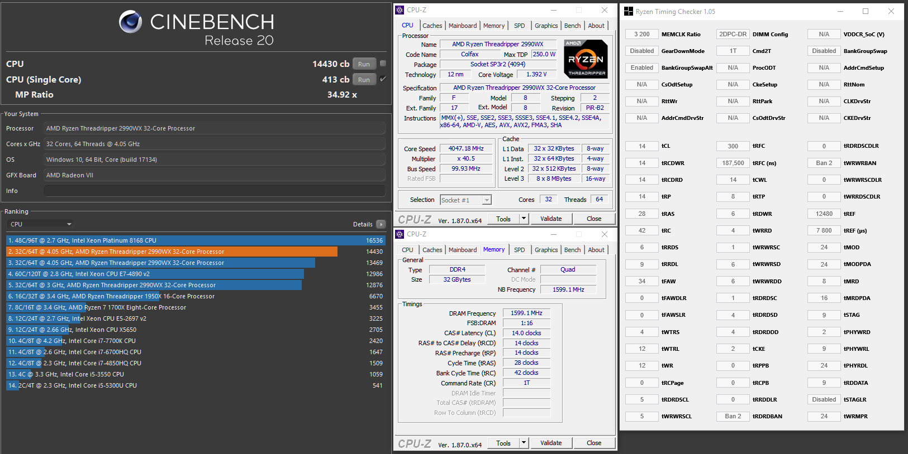Click the Ryzen Timing Checker title icon
The image size is (908, 454).
629,11
